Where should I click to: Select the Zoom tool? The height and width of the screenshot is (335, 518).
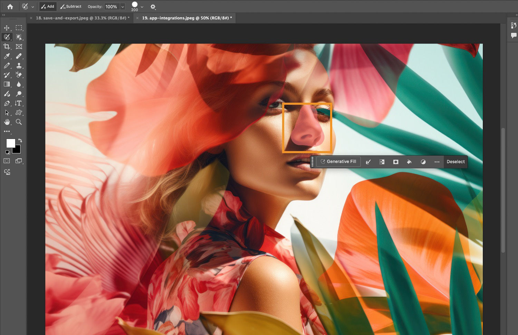pos(19,122)
